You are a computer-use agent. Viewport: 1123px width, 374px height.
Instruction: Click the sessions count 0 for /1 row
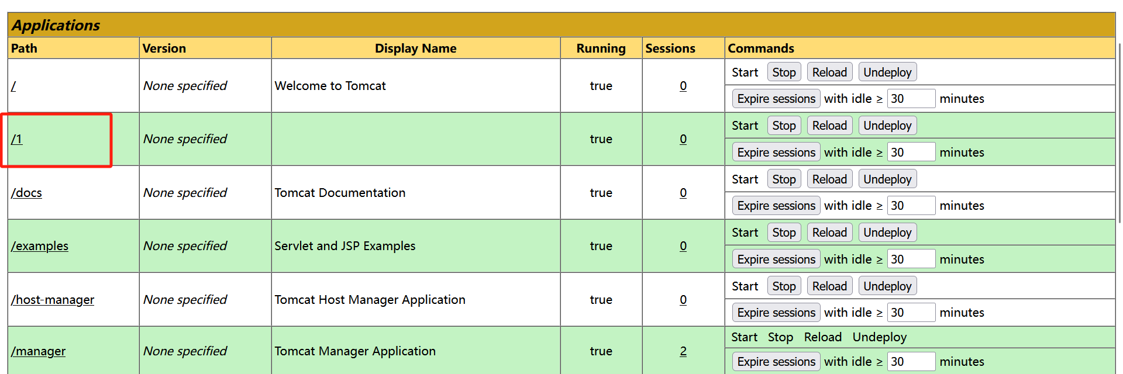tap(683, 139)
